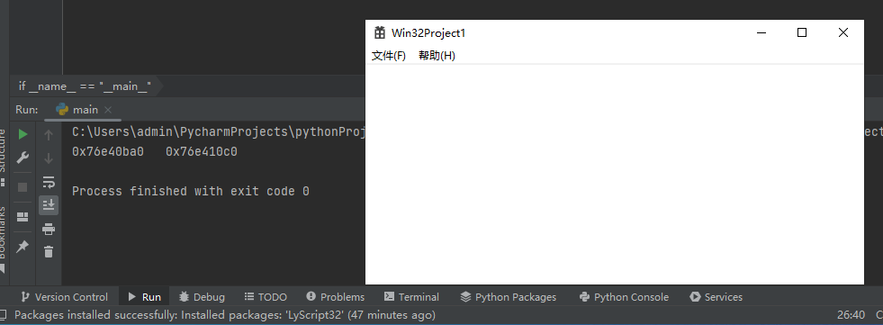
Task: Toggle Soft-Wrap in the console
Action: click(49, 182)
